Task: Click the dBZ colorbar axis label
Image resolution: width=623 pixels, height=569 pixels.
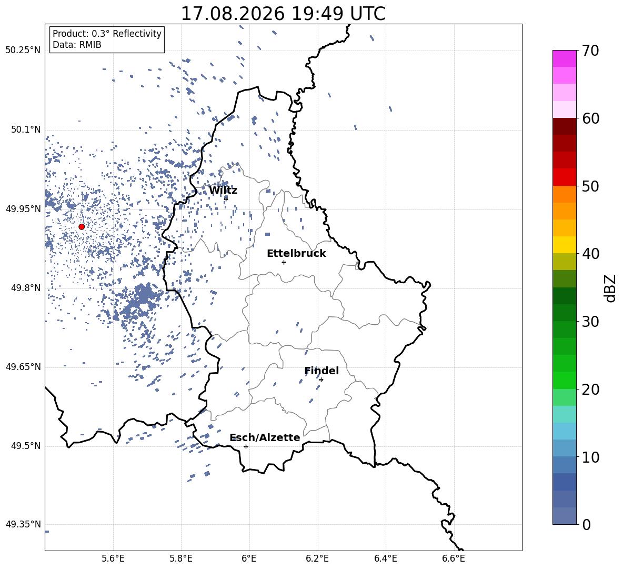Action: 610,288
